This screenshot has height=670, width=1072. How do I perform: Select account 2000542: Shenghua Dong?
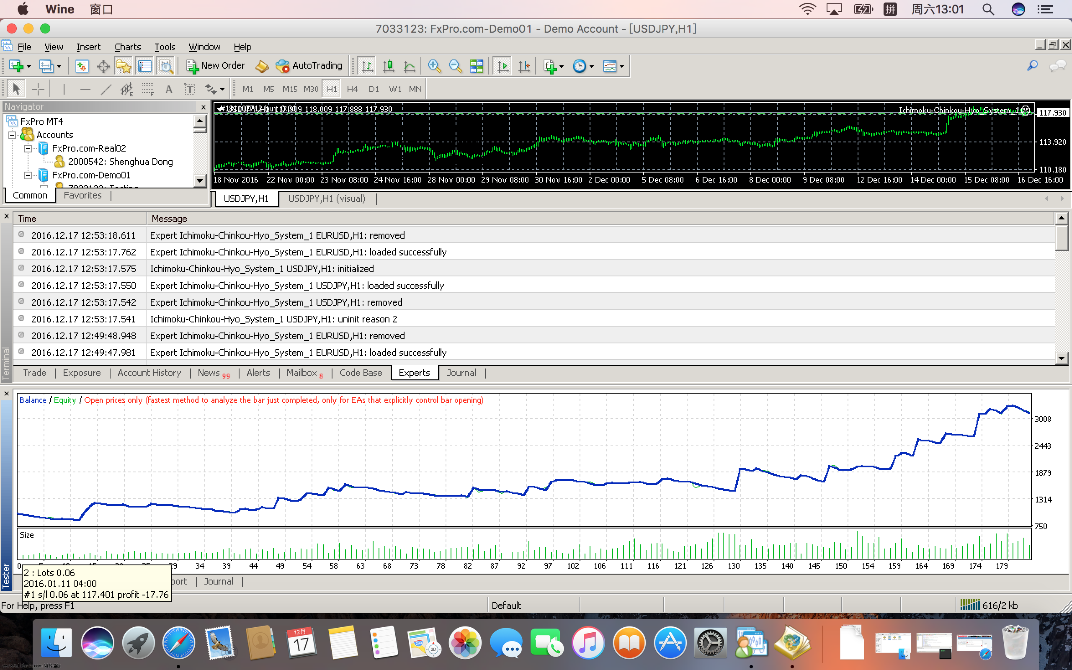pyautogui.click(x=121, y=162)
